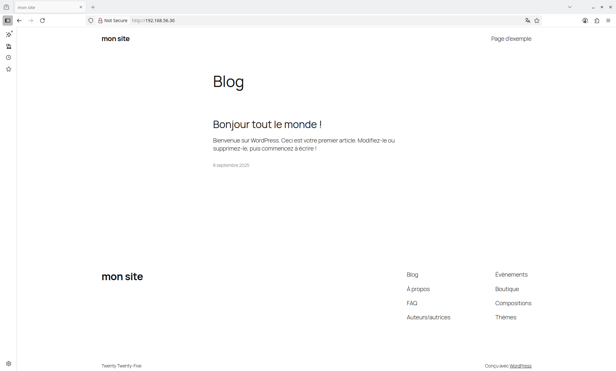Bookmark this page with star icon

coord(537,21)
